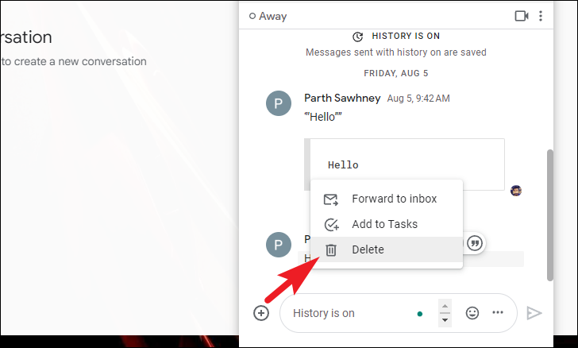
Task: Click the up arrow in message box
Action: [x=445, y=307]
